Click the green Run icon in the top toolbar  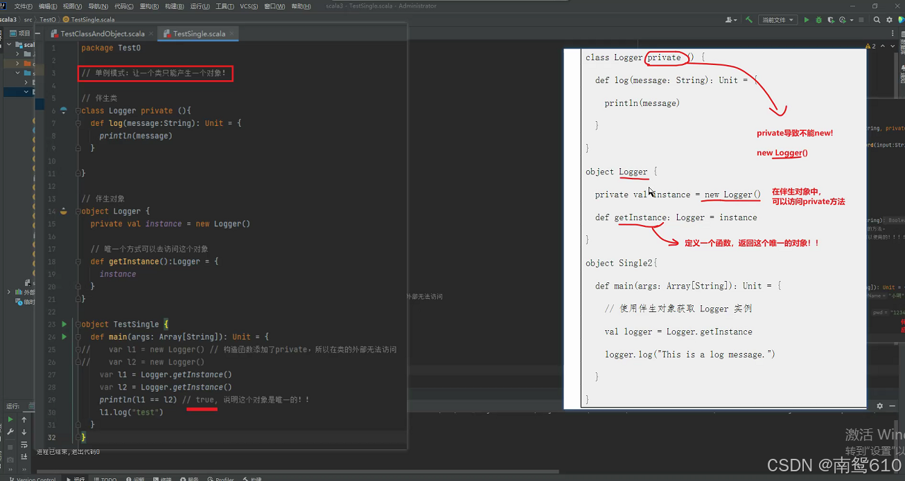pyautogui.click(x=806, y=20)
